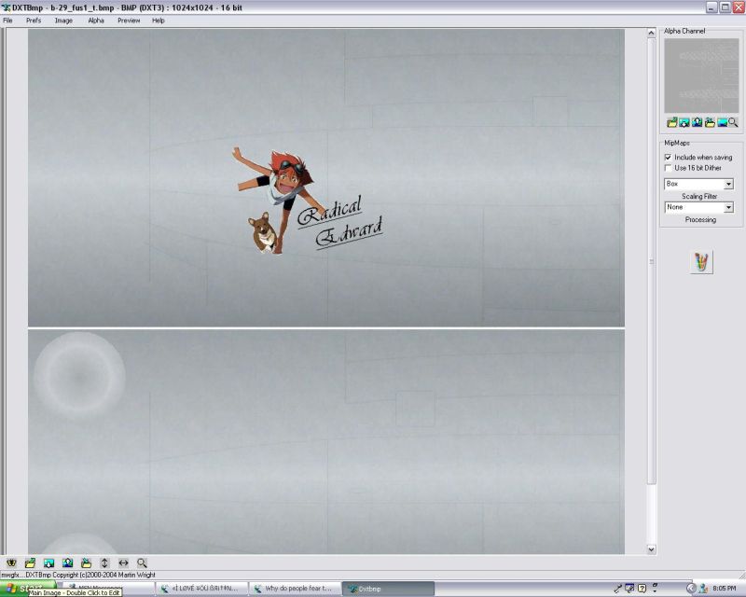This screenshot has height=597, width=746.
Task: Click the colorful paint brushes icon
Action: pos(701,262)
